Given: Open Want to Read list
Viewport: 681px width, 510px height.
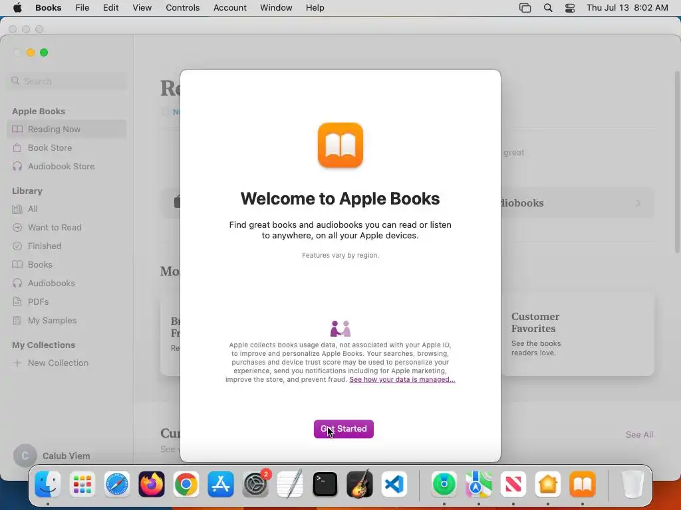Looking at the screenshot, I should [x=67, y=228].
